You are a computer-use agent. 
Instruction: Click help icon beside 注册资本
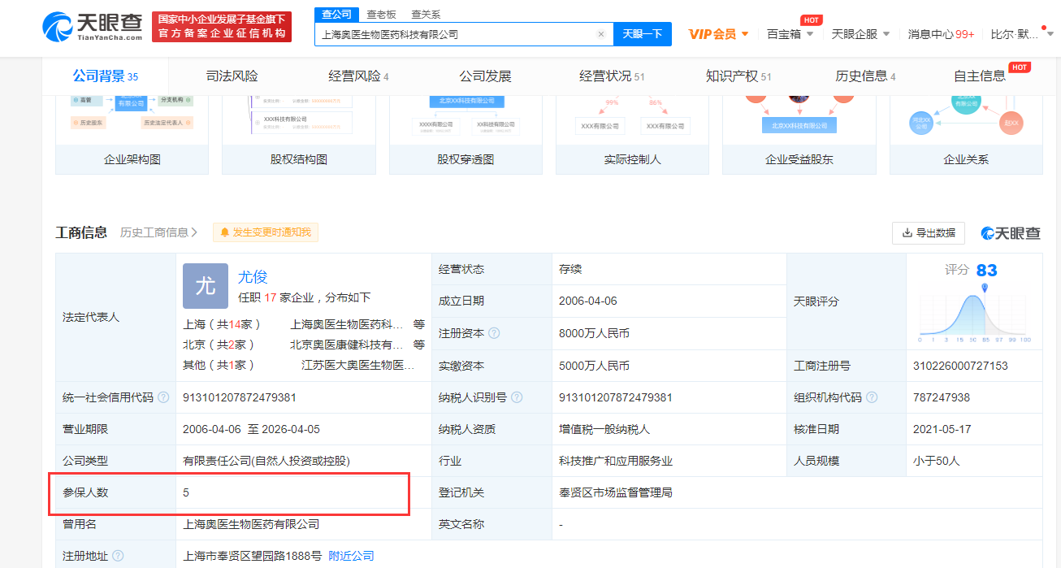pos(494,333)
